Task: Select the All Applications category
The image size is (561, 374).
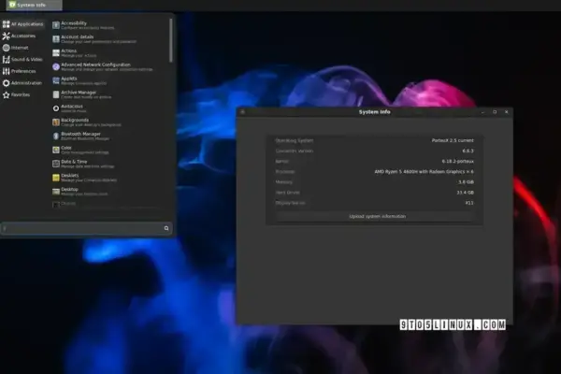Action: coord(22,24)
